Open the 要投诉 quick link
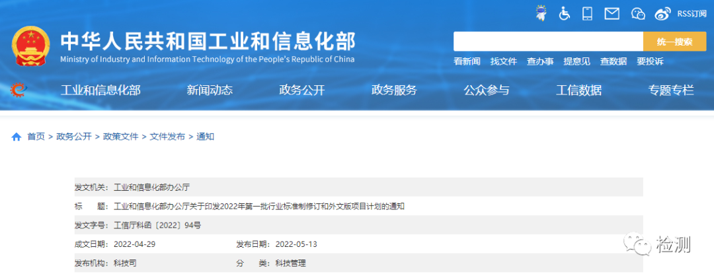The height and width of the screenshot is (276, 714). click(650, 61)
